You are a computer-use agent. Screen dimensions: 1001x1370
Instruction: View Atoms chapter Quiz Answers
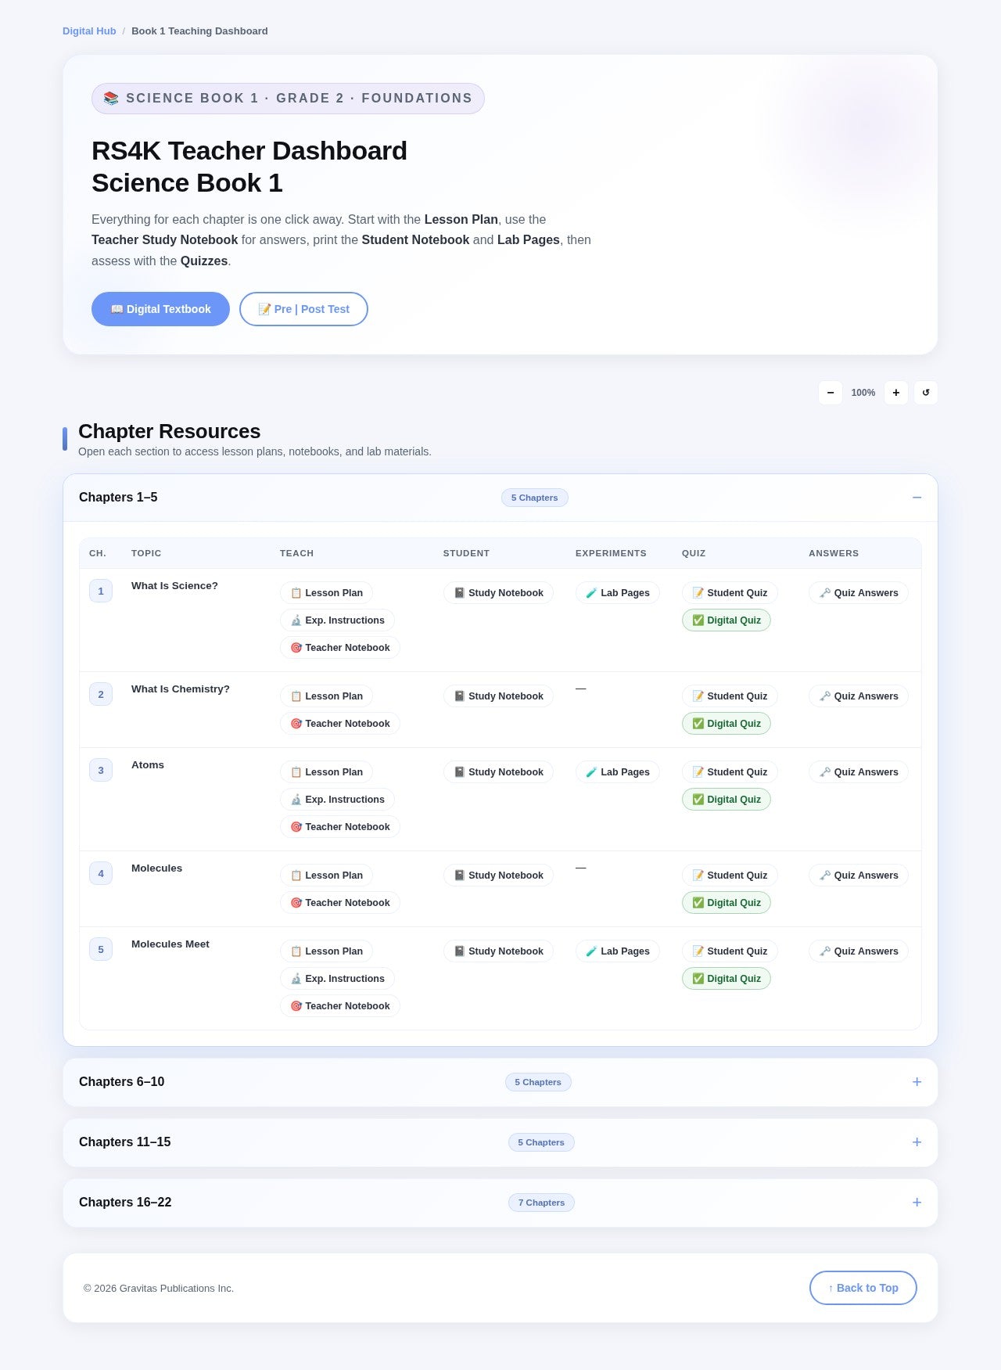859,772
